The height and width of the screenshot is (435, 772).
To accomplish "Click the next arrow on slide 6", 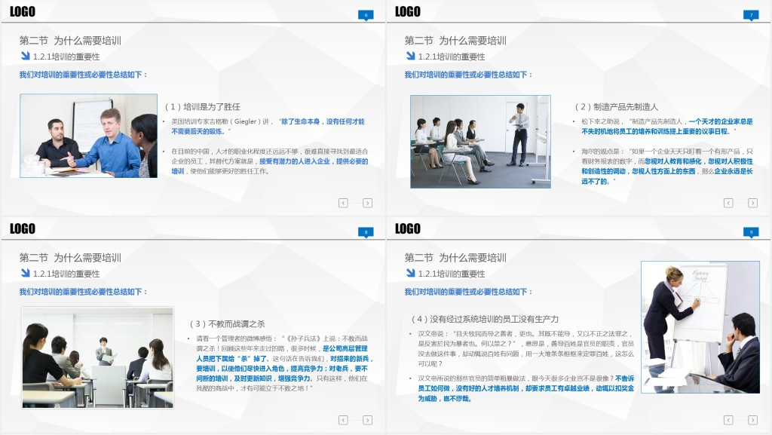I will coord(367,203).
